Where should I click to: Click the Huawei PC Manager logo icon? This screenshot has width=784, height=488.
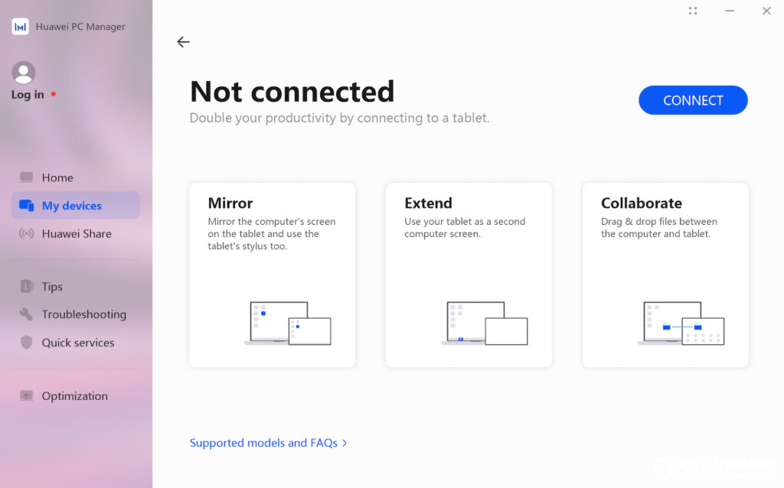20,27
